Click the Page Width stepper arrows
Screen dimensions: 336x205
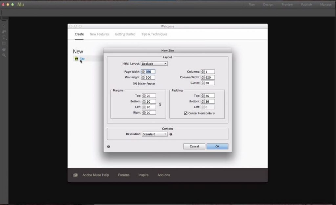[x=143, y=72]
